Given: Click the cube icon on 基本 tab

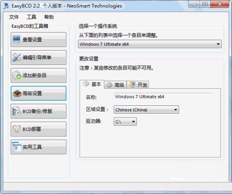Looking at the screenshot, I should (x=86, y=84).
